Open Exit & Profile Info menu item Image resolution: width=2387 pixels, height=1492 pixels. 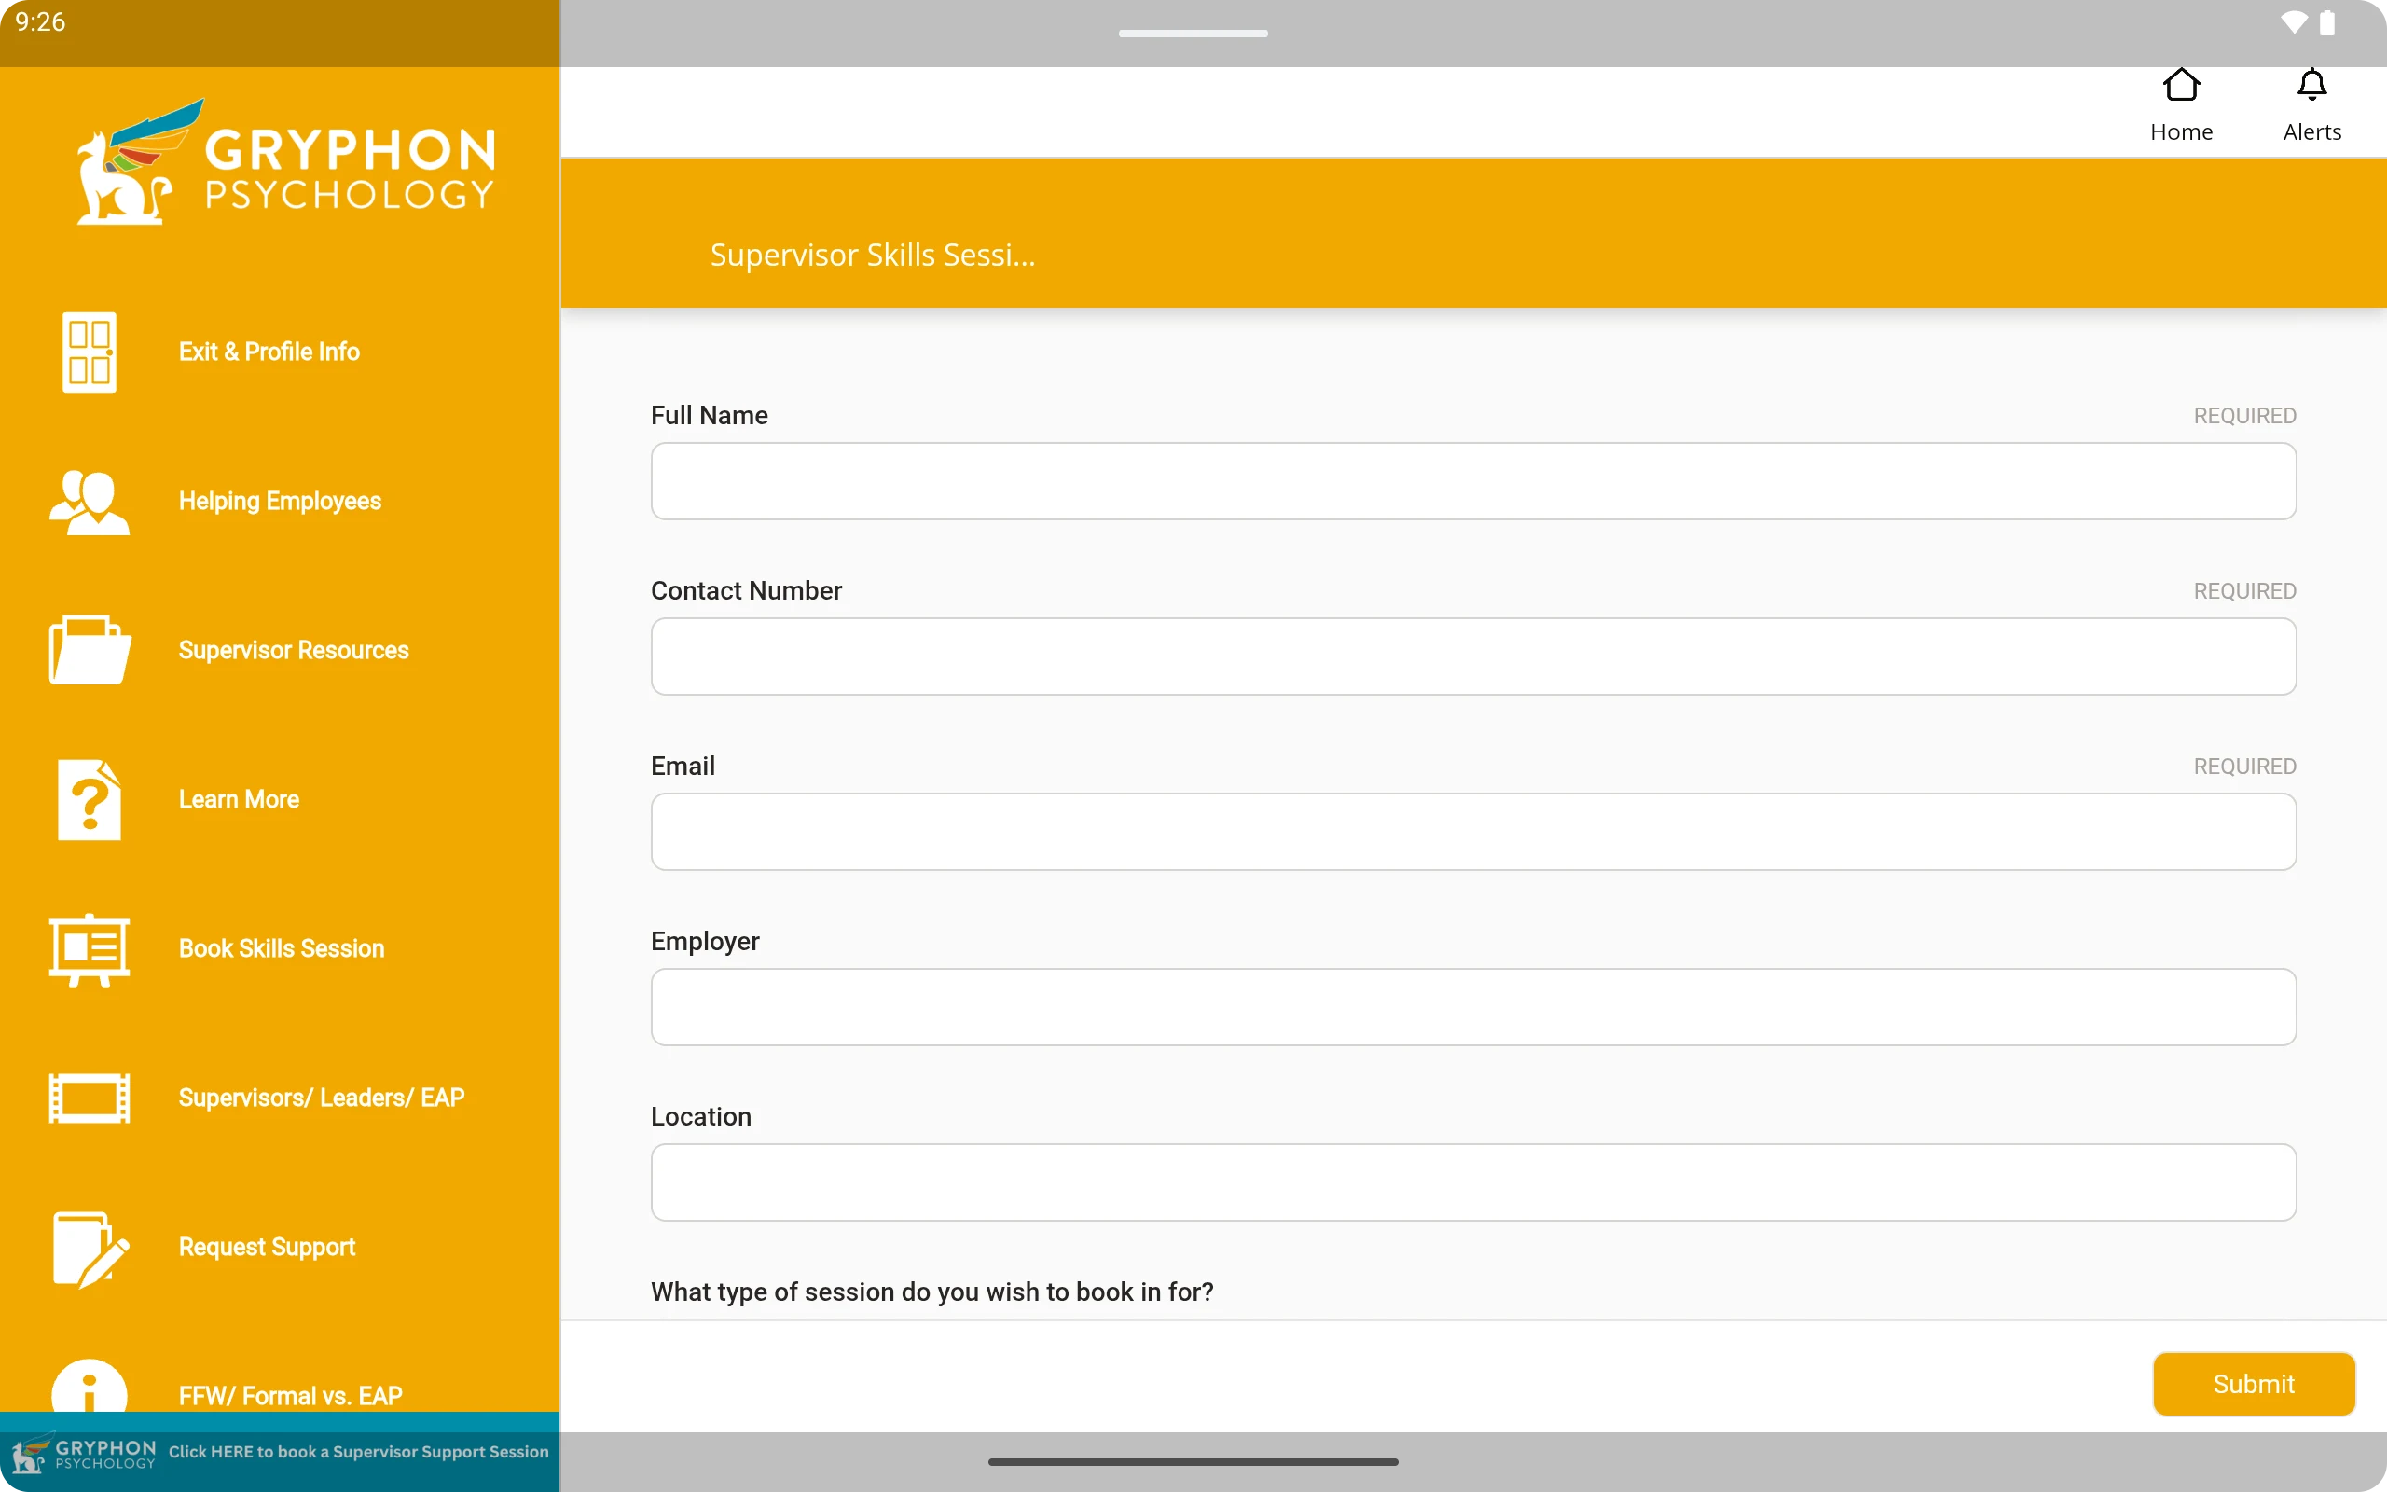point(279,352)
